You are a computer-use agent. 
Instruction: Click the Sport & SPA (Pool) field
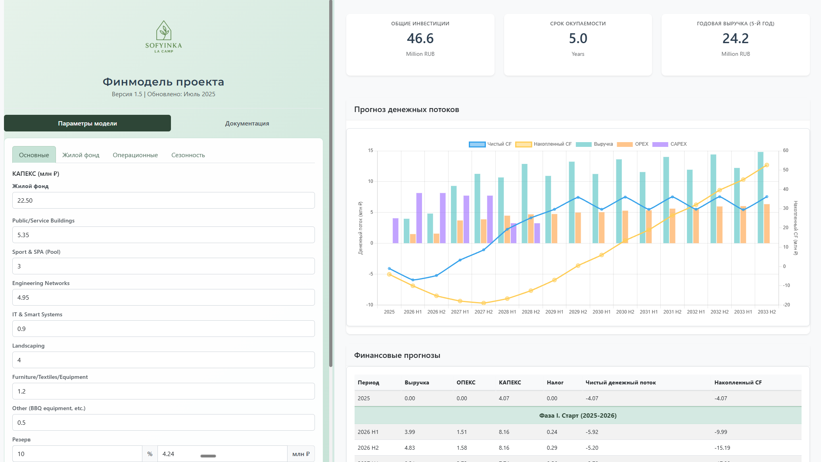tap(163, 266)
